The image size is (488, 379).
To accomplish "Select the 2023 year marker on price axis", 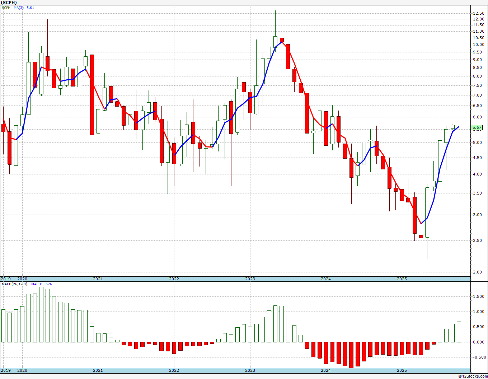I will pyautogui.click(x=250, y=279).
